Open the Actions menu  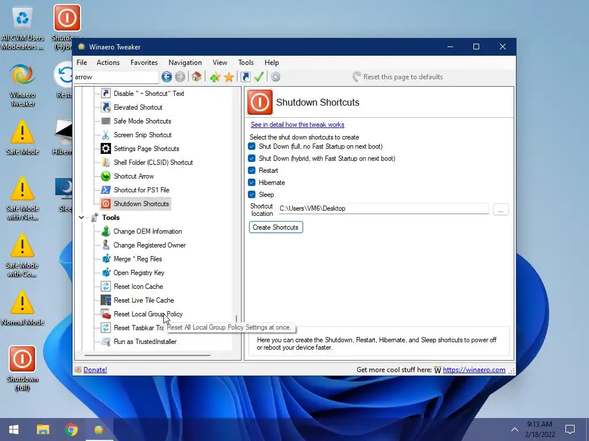(108, 63)
